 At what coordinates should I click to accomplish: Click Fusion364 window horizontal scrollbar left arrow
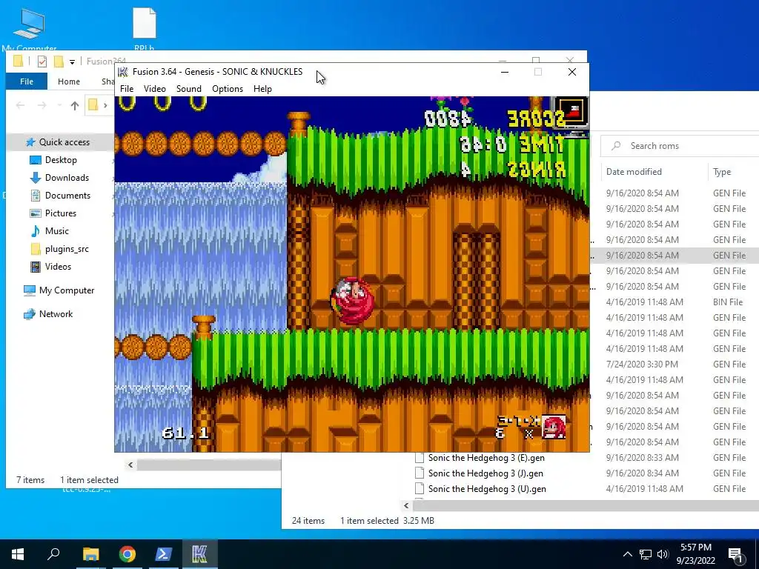[130, 465]
